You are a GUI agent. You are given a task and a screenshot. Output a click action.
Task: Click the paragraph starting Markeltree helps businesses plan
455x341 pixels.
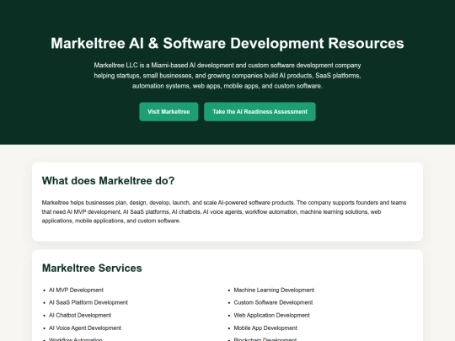[x=224, y=211]
